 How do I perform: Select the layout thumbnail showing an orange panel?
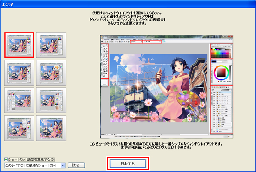[x=51, y=73]
